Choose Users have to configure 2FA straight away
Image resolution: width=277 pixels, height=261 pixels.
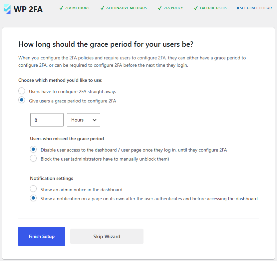click(x=22, y=91)
